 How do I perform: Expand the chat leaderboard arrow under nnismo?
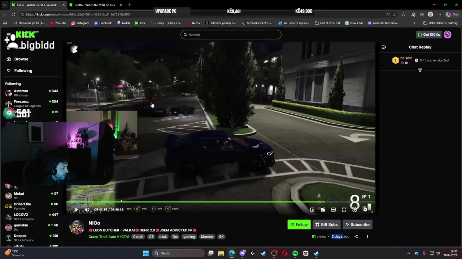420,70
